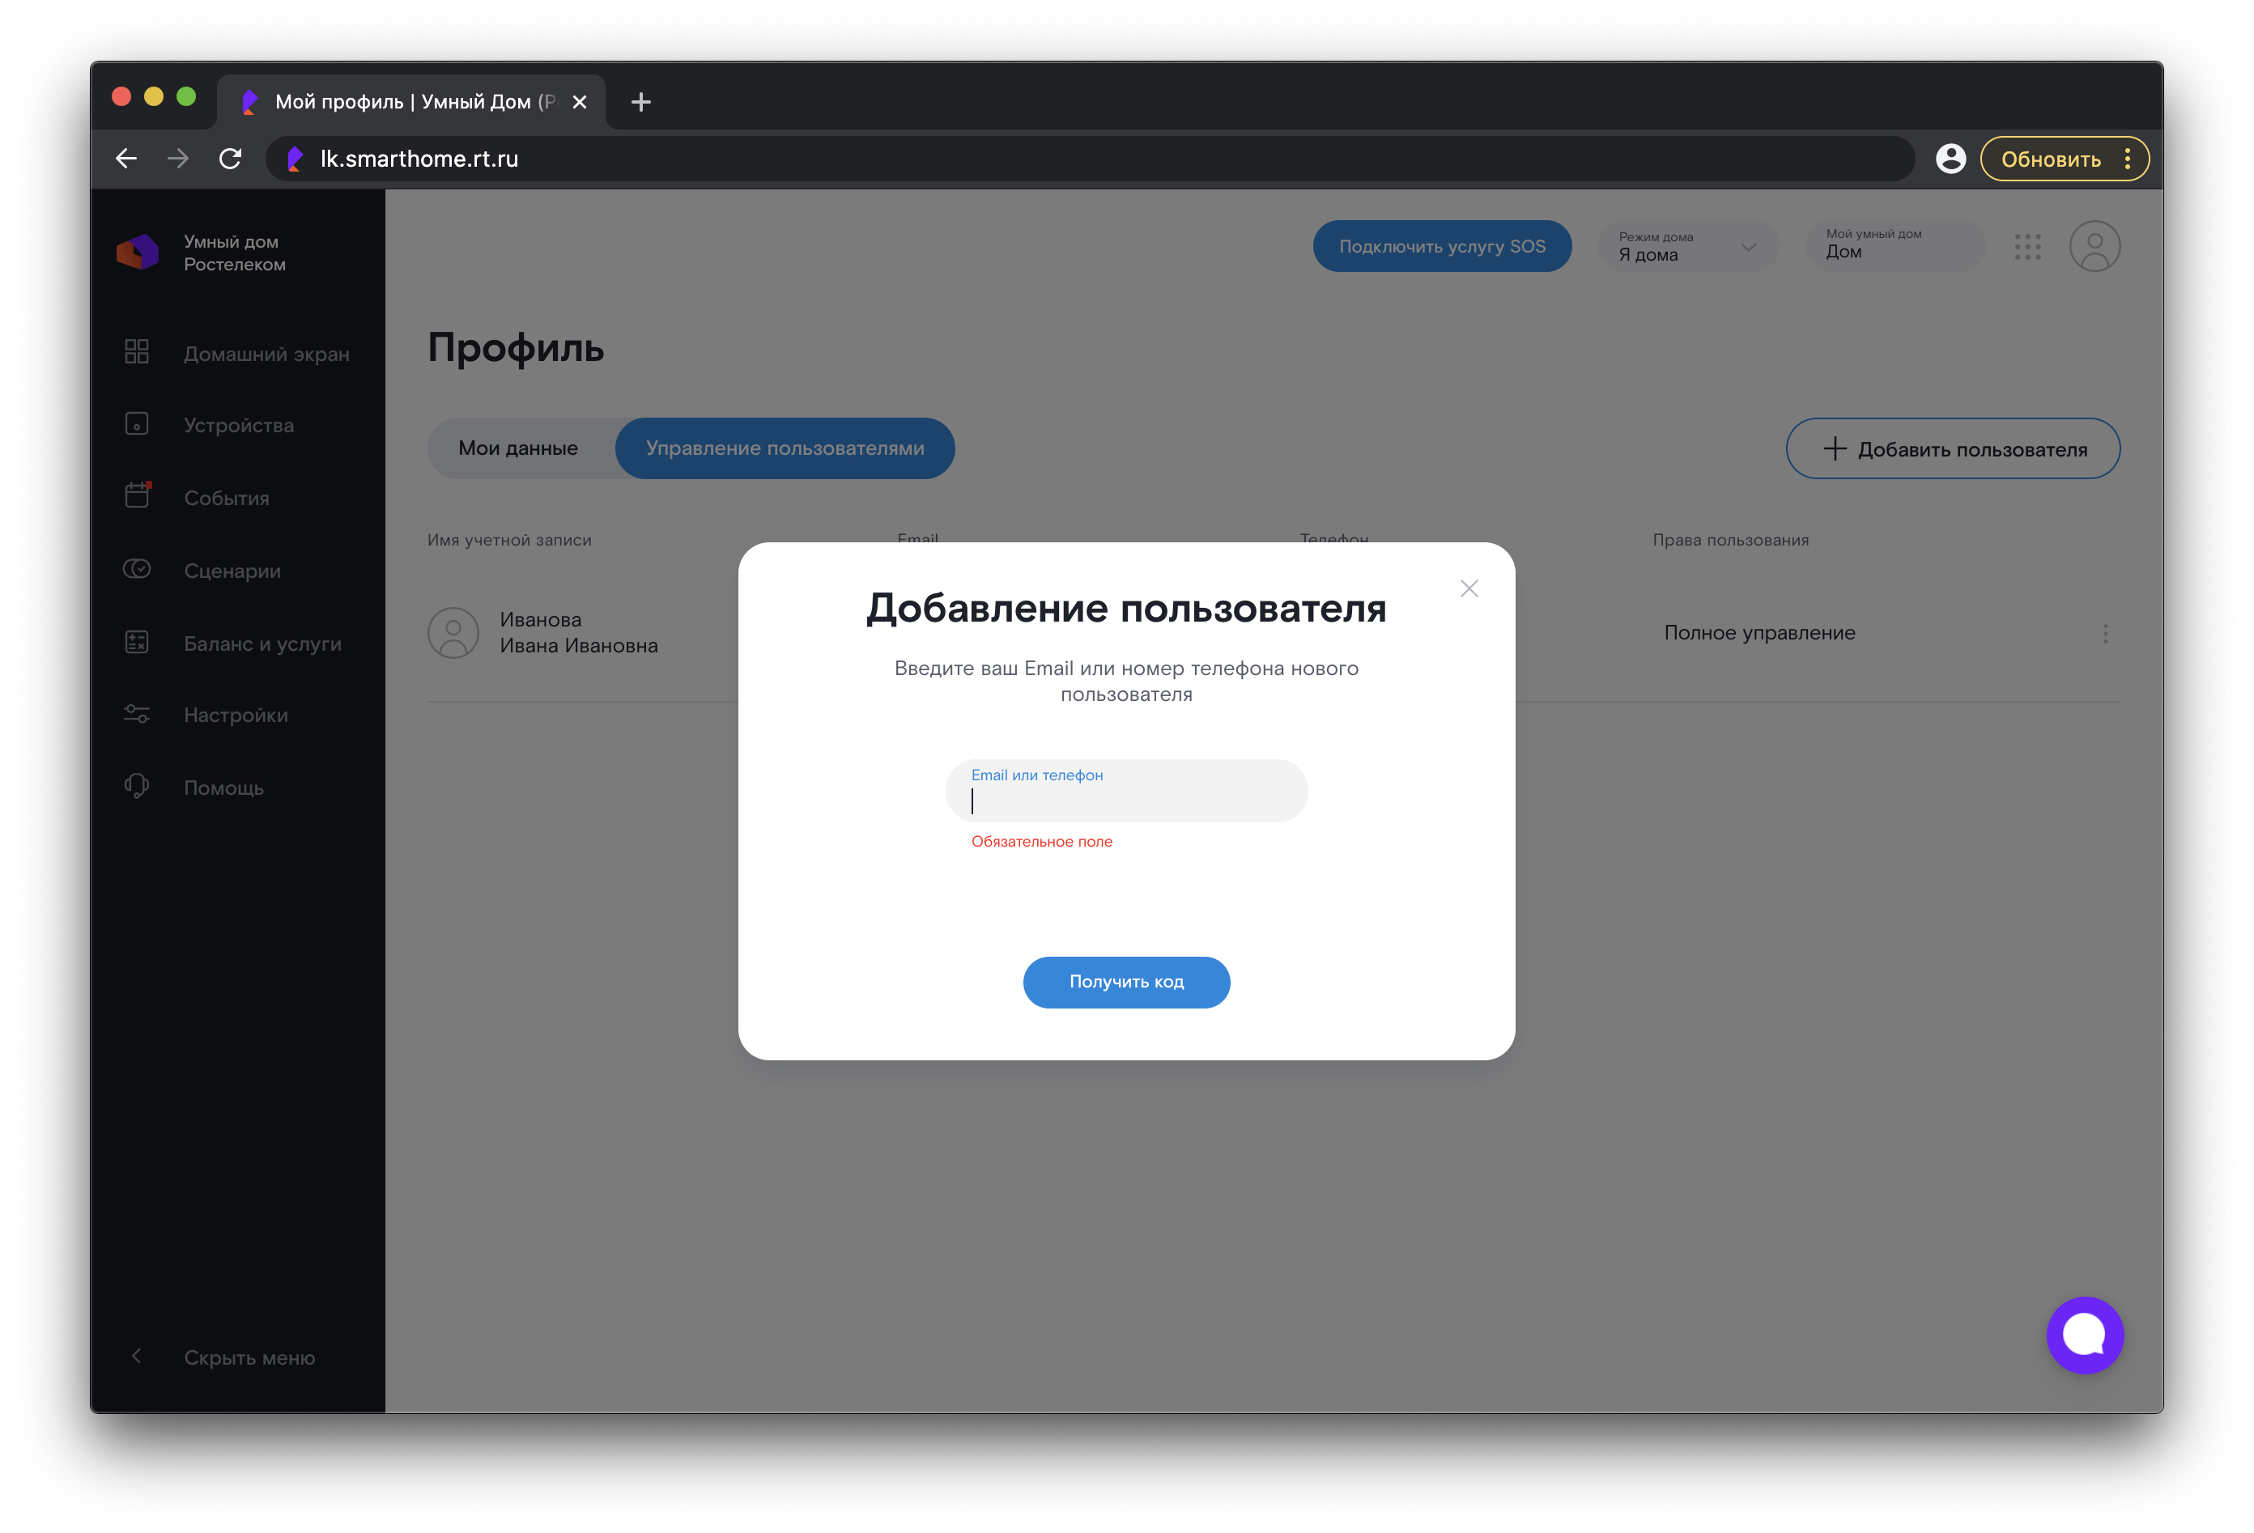Open the Сценарии sidebar icon
The image size is (2254, 1533).
[137, 569]
